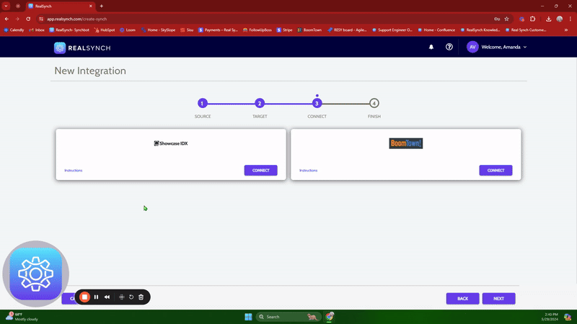
Task: Bookmark this page with star icon
Action: [x=507, y=19]
